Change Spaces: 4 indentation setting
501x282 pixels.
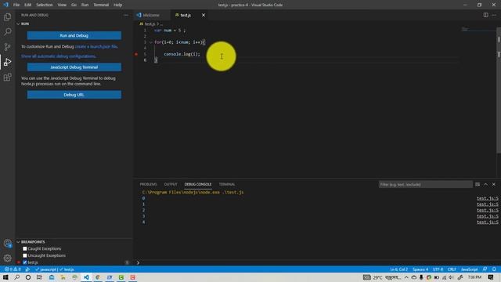click(x=420, y=269)
